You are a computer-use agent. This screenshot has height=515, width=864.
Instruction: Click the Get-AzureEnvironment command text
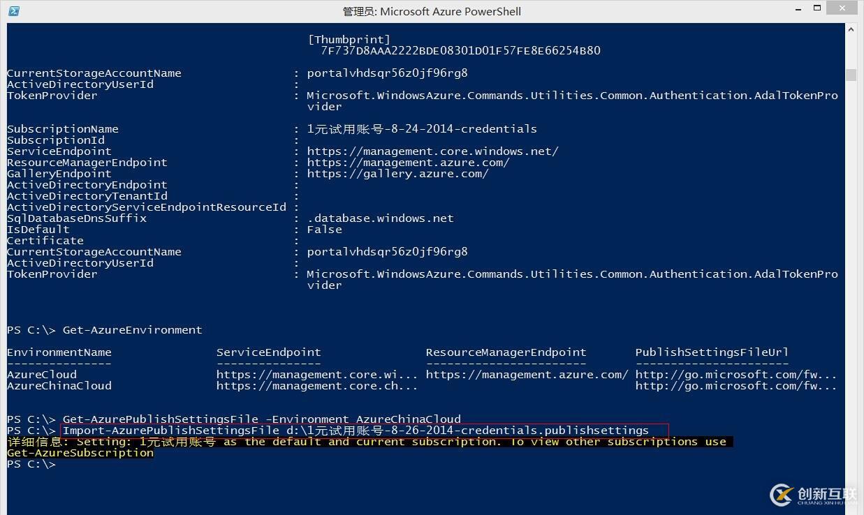click(x=133, y=330)
